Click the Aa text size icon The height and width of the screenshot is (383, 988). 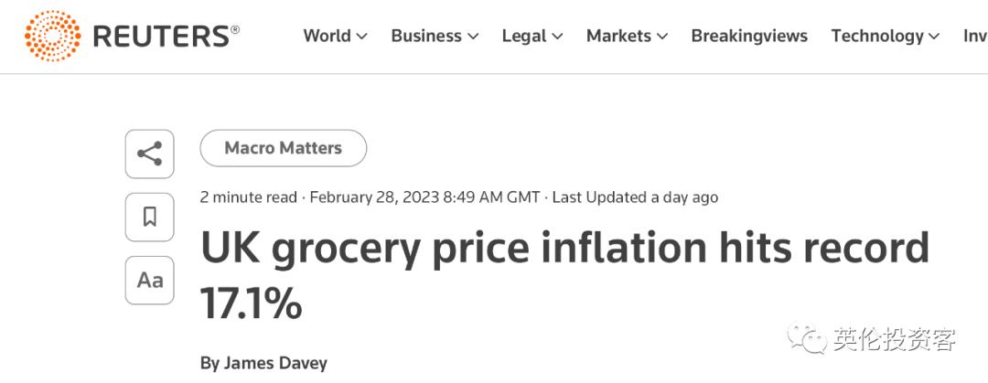click(x=149, y=280)
